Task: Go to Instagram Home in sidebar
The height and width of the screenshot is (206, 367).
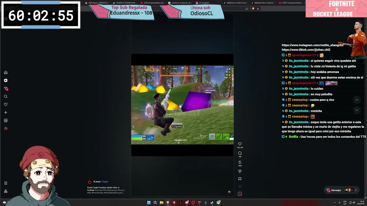Action: click(6, 72)
